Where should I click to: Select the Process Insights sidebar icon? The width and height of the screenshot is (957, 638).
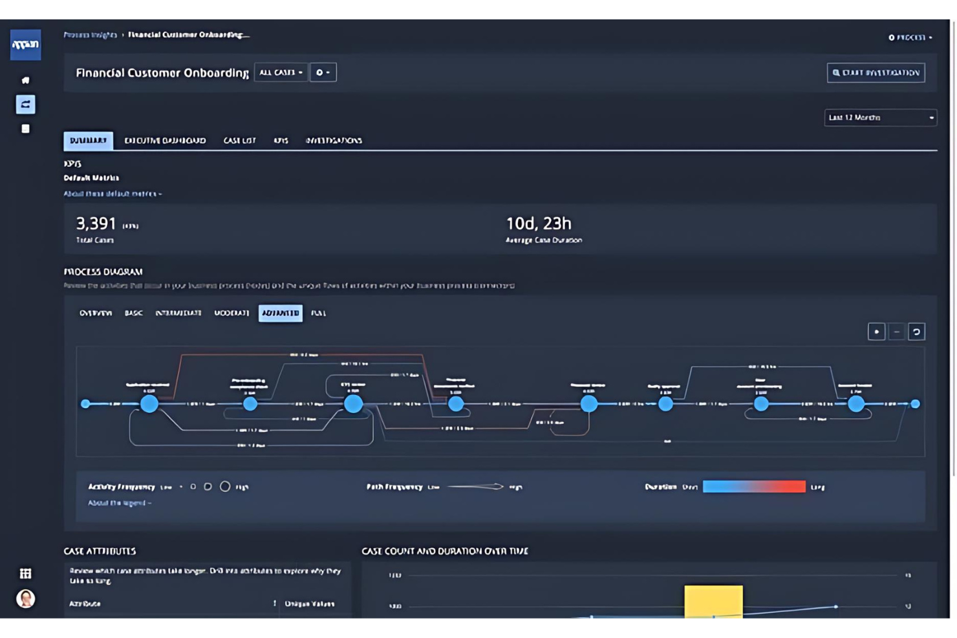(x=25, y=105)
